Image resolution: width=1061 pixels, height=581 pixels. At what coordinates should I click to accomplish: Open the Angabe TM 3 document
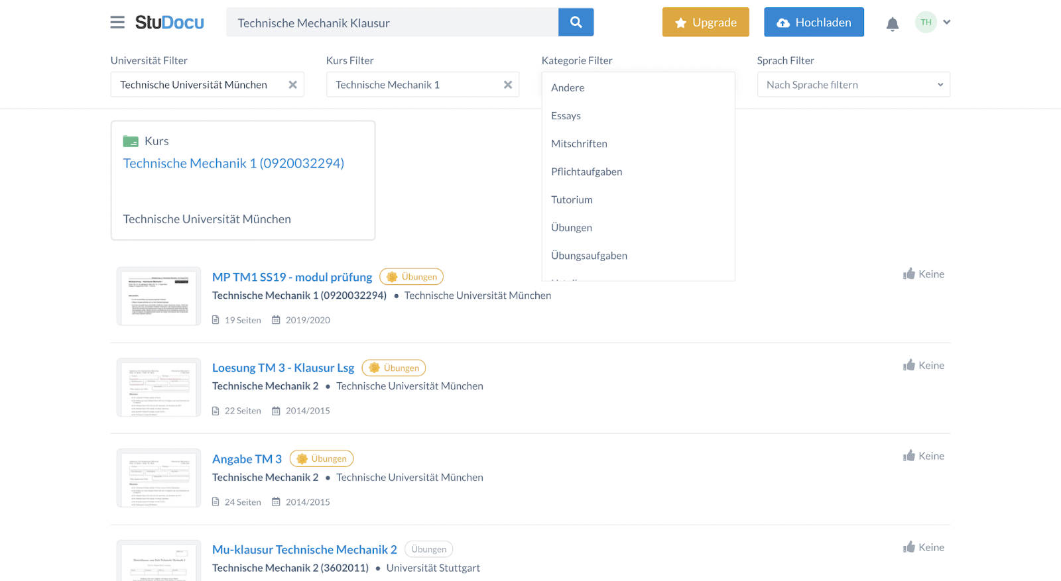(247, 458)
